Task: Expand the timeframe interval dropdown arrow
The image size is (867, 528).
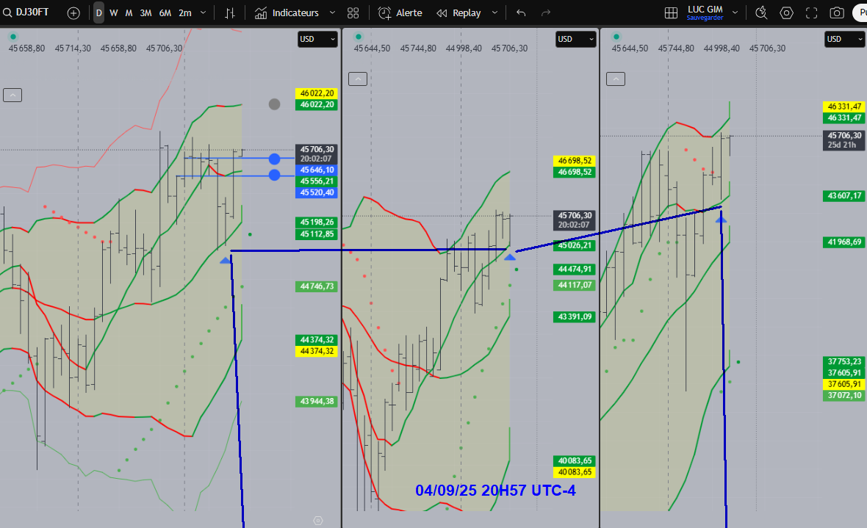Action: [x=203, y=12]
